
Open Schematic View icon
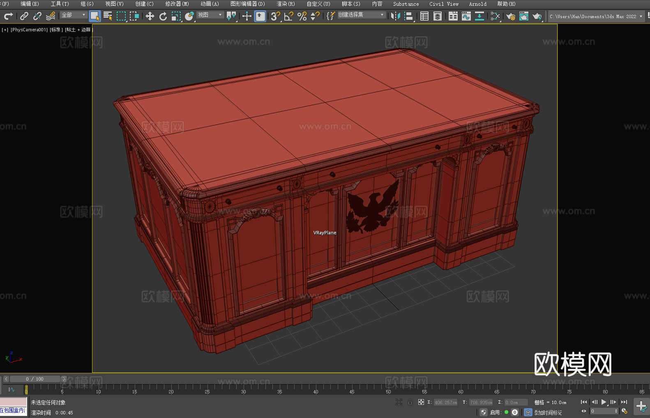[479, 16]
